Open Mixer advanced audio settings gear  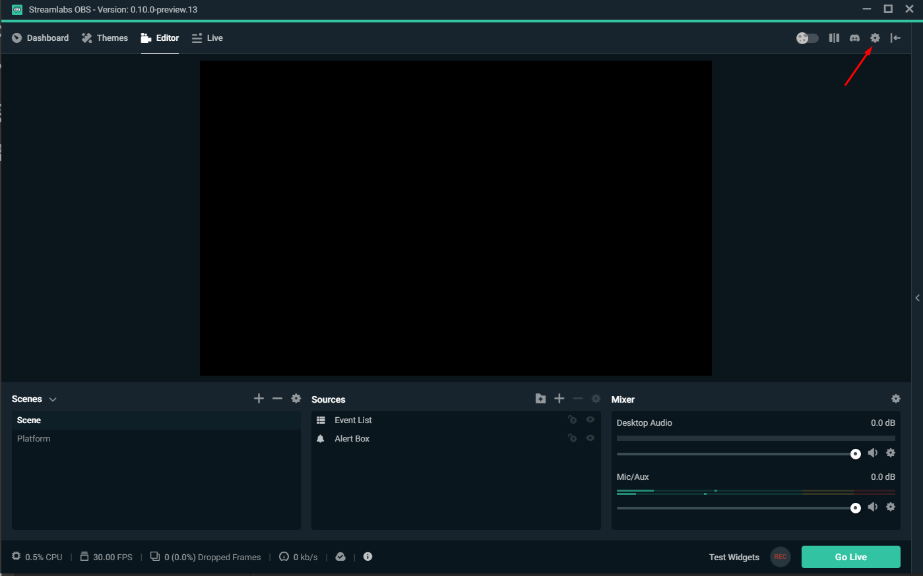(x=895, y=399)
